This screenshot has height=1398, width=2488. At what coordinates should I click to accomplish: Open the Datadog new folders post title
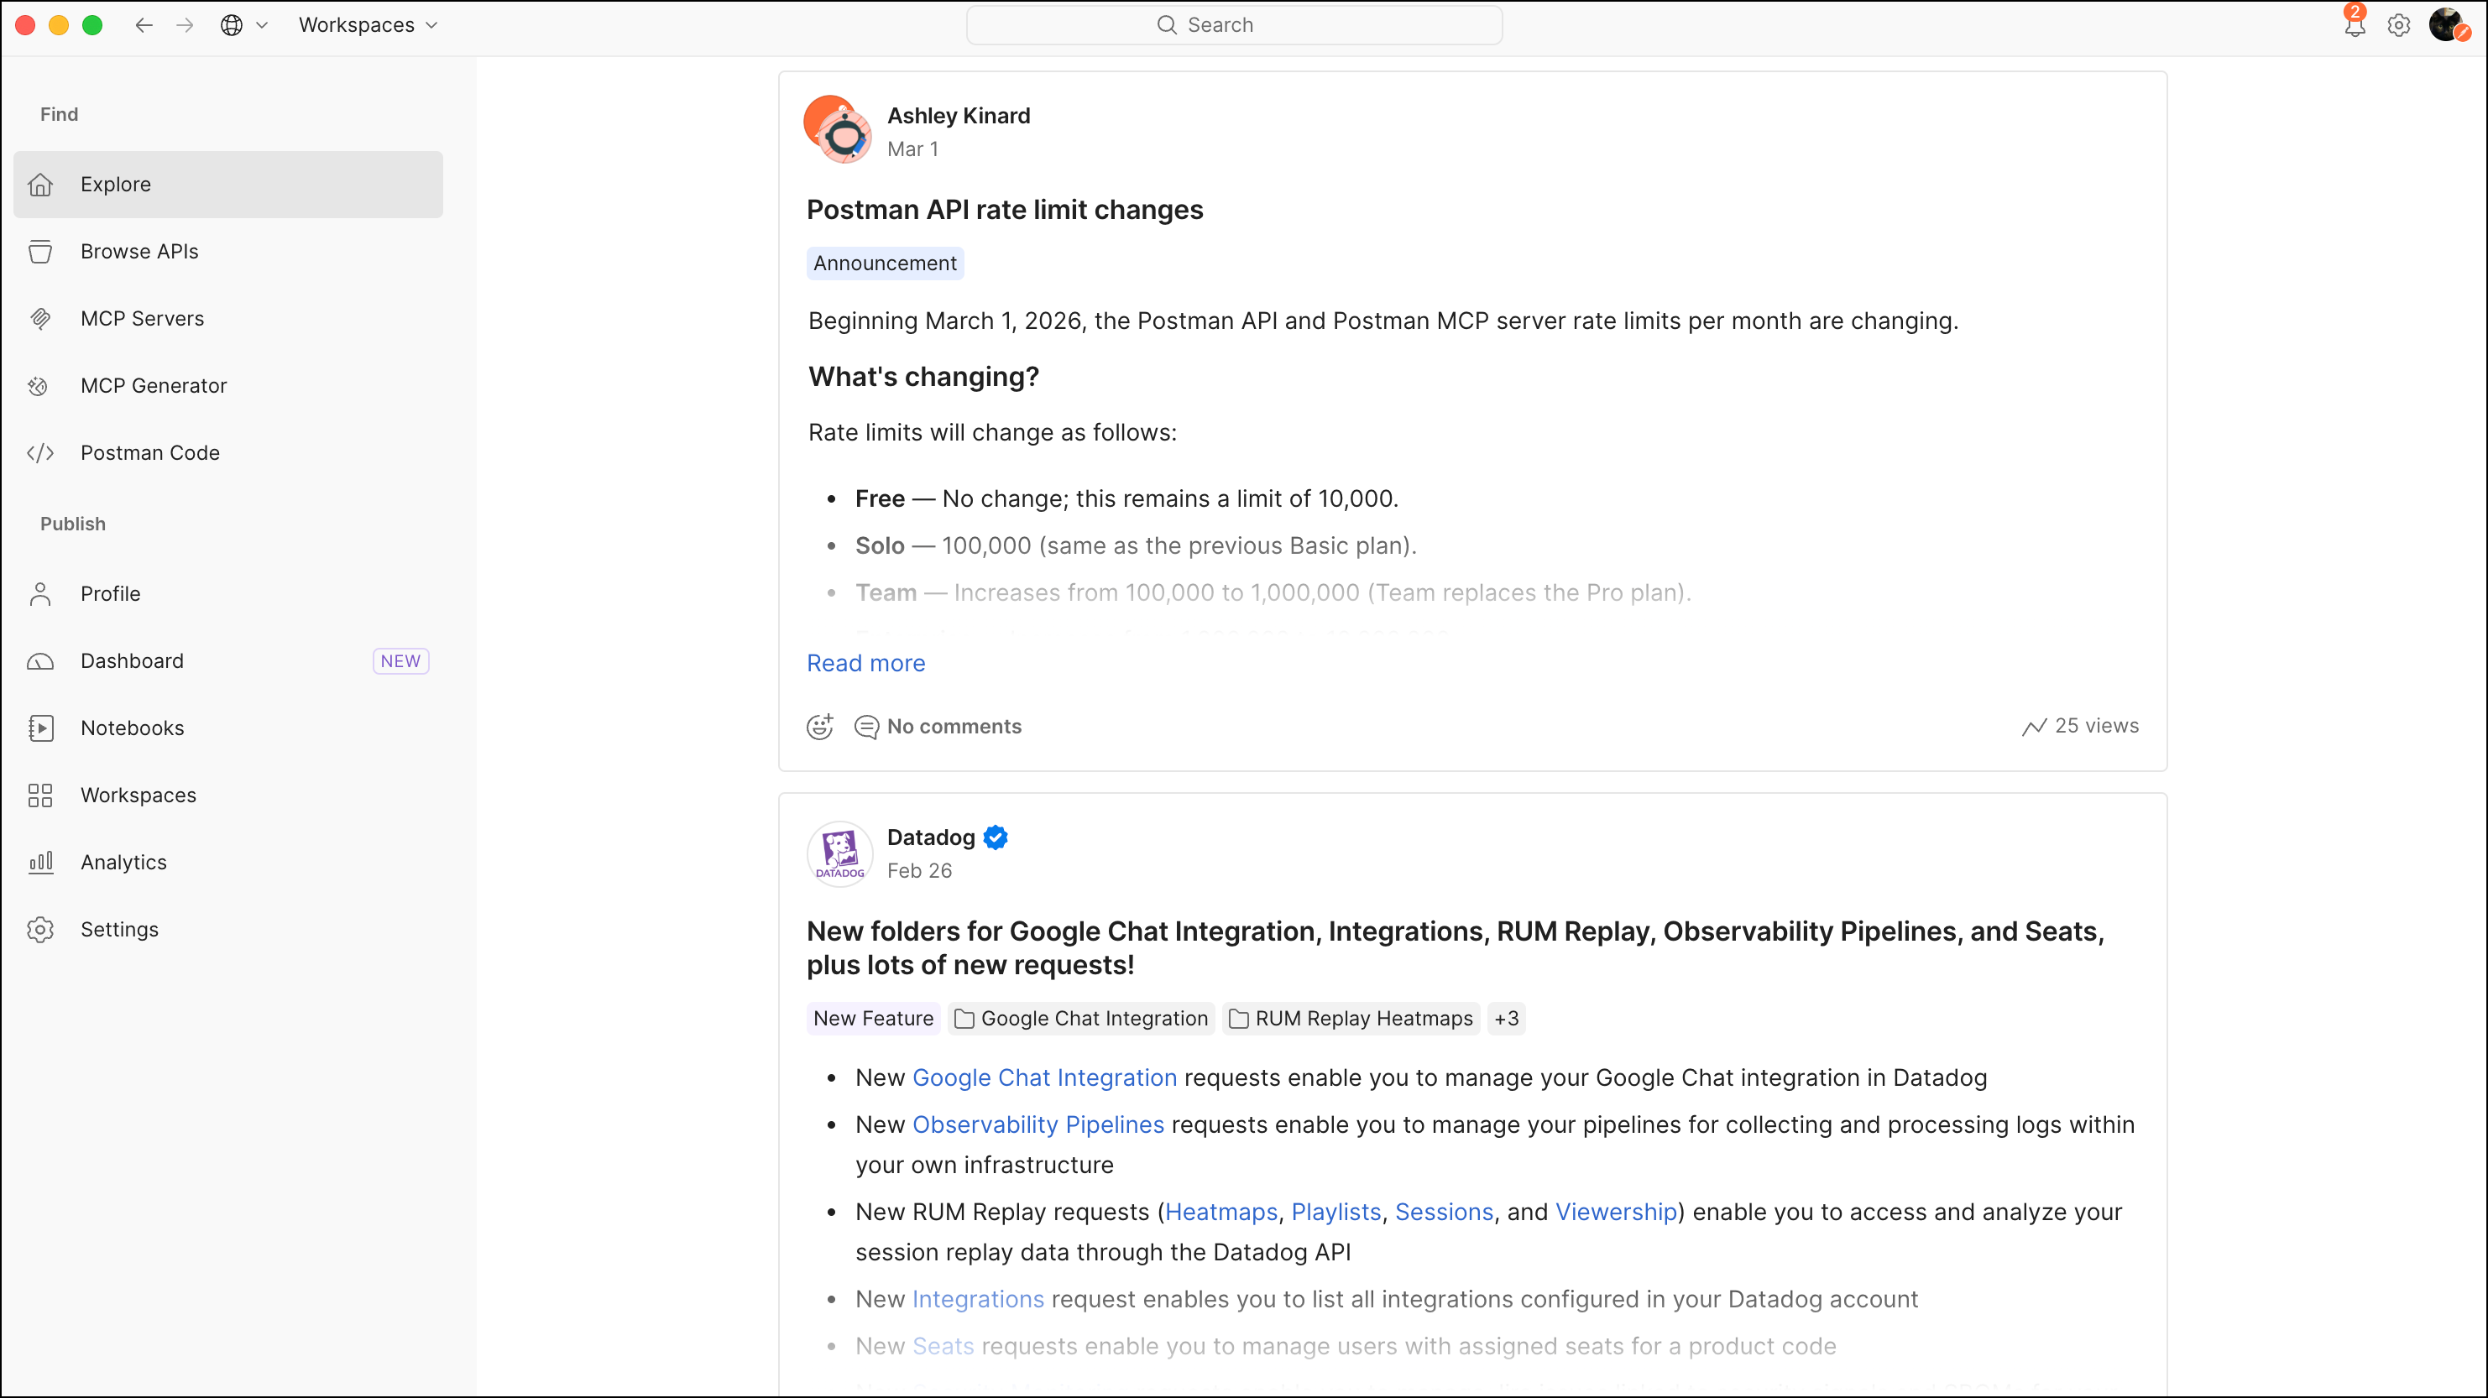(1456, 948)
